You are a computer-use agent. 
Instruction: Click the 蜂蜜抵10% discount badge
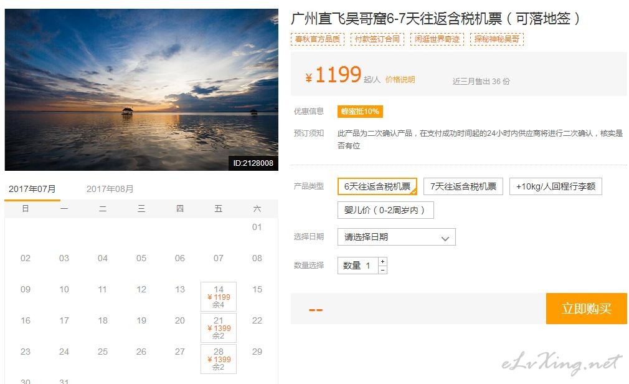coord(360,111)
